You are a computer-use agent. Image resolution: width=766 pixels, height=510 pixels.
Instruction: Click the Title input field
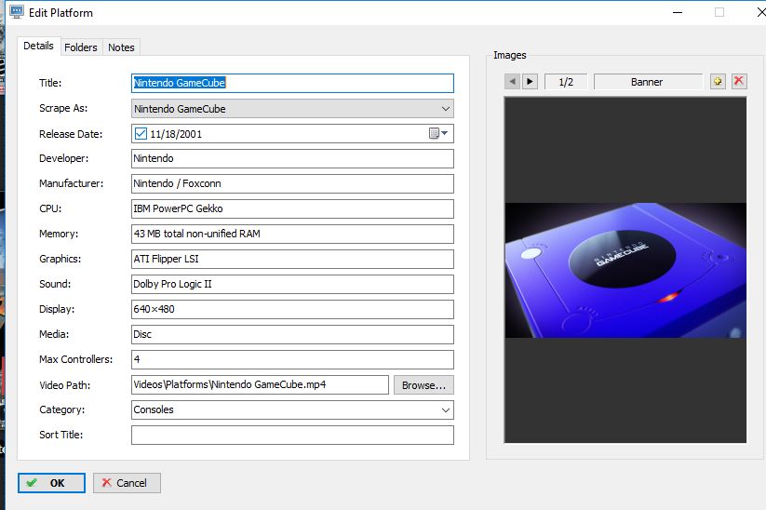tap(292, 83)
